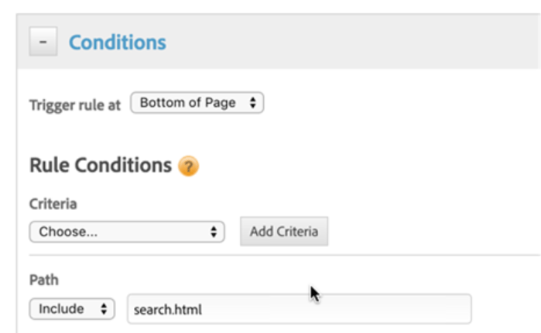Click the Conditions heading title
Viewport: 541px width, 333px height.
pos(117,42)
